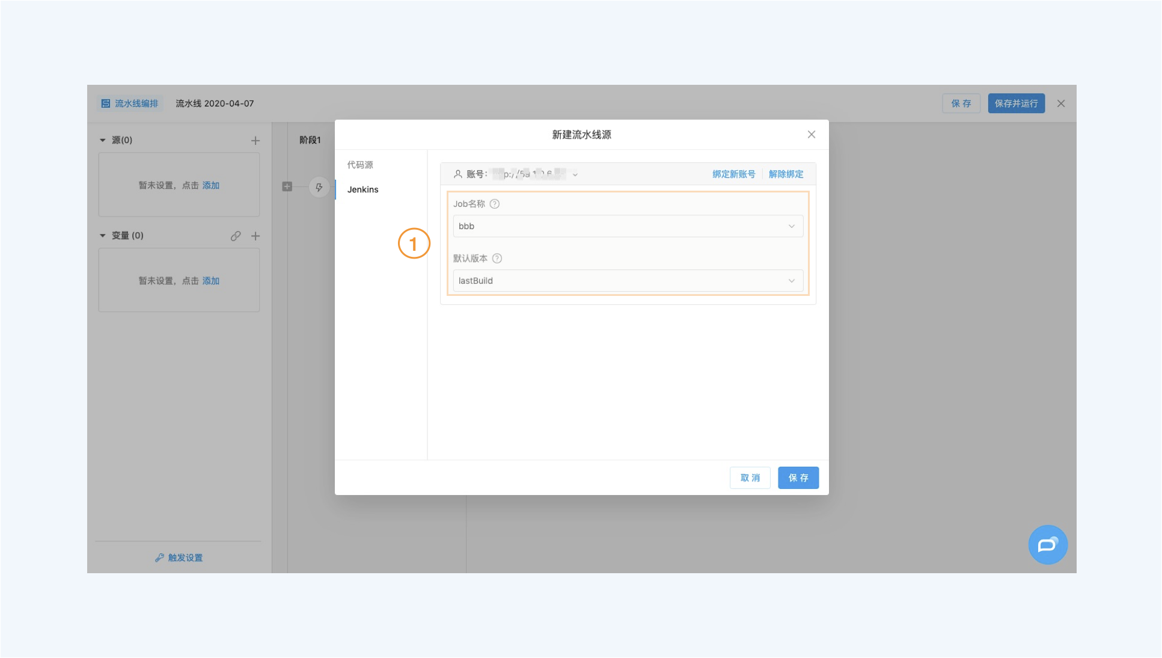Click the wrench icon for 触发设置
Viewport: 1162px width, 658px height.
pyautogui.click(x=159, y=558)
